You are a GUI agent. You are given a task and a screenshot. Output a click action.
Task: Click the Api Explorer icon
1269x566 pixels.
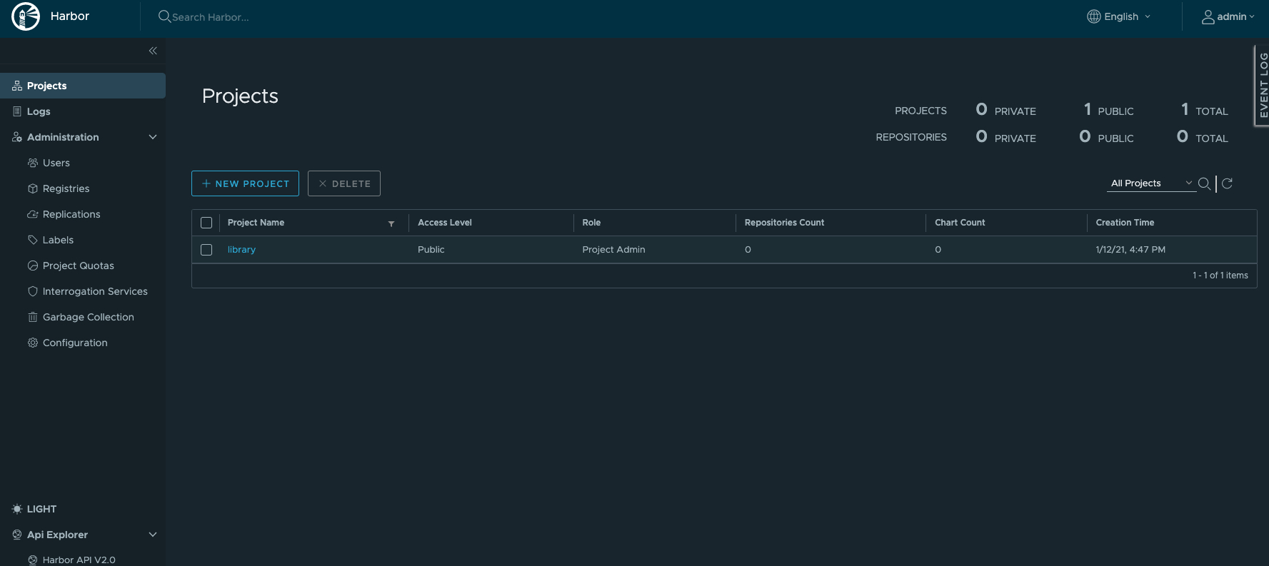(x=17, y=535)
